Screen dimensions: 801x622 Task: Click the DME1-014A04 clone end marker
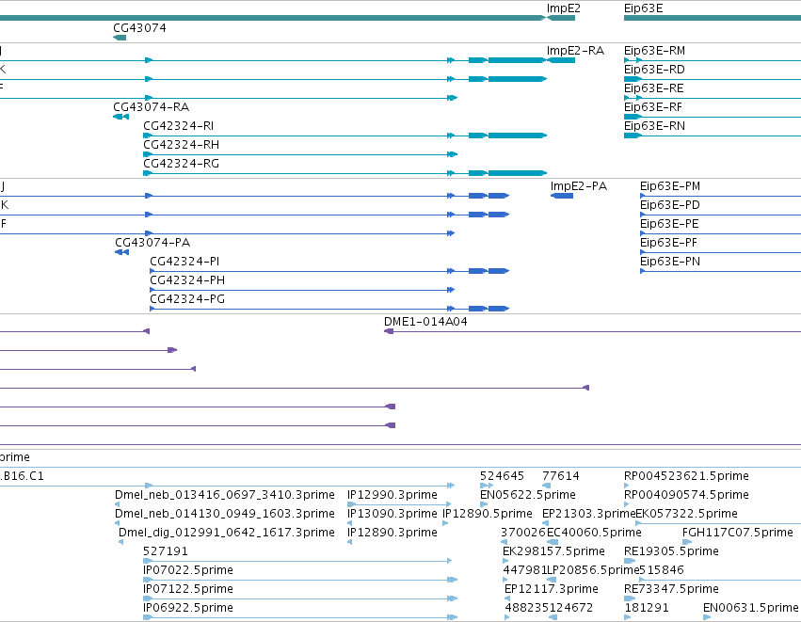click(x=389, y=331)
